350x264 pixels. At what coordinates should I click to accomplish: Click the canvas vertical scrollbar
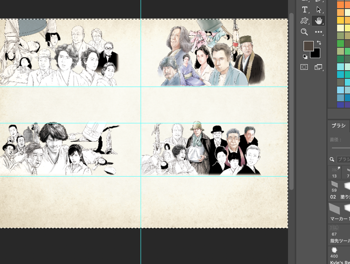[291, 101]
